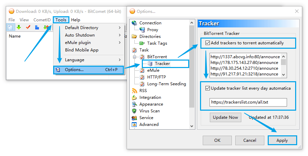Viewport: 308px width, 156px height.
Task: Collapse the BitTorrent tree node
Action: 135,57
